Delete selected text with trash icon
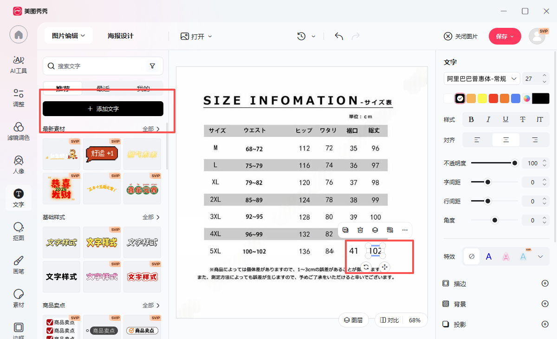This screenshot has height=339, width=557. click(x=360, y=230)
